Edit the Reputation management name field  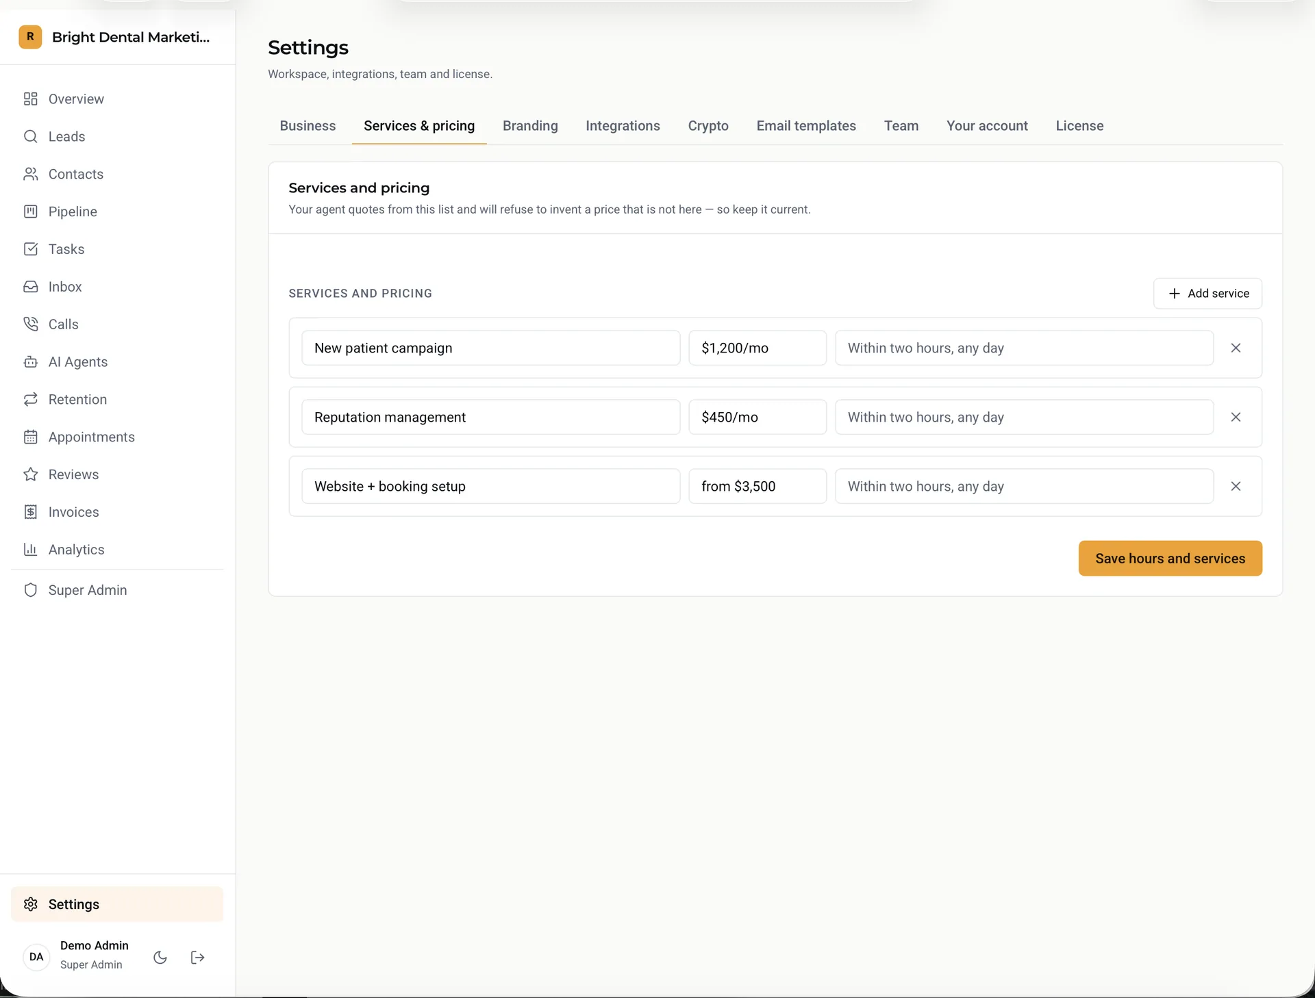click(491, 417)
